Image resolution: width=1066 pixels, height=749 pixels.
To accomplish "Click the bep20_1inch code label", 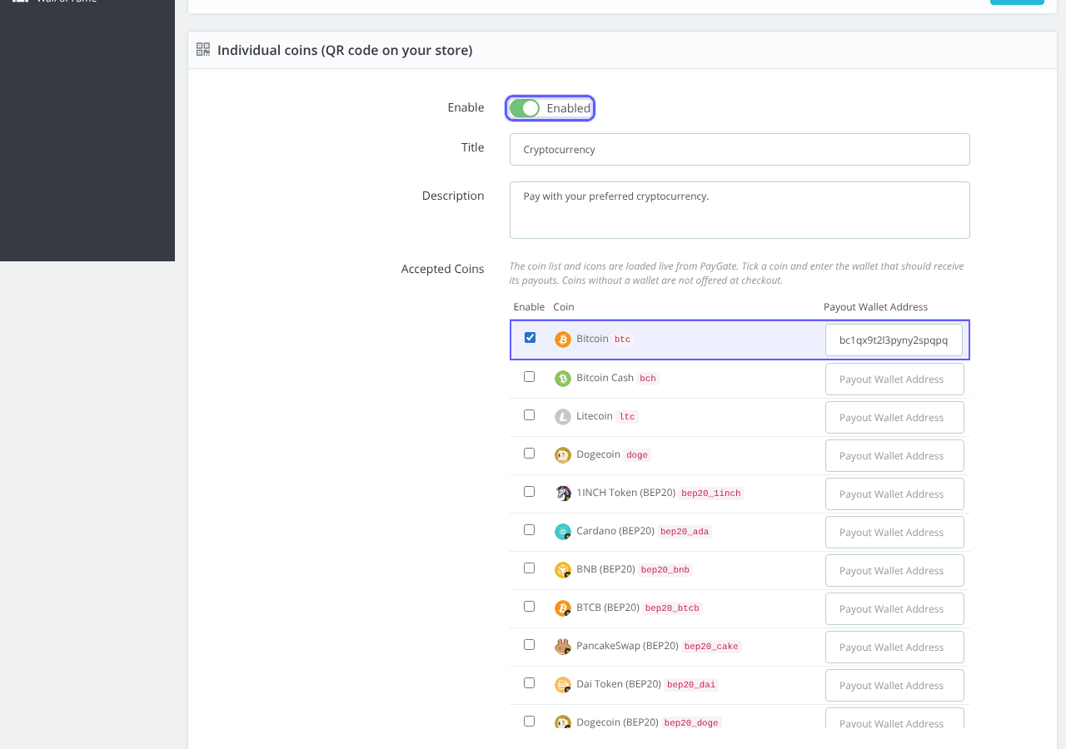I will tap(711, 494).
